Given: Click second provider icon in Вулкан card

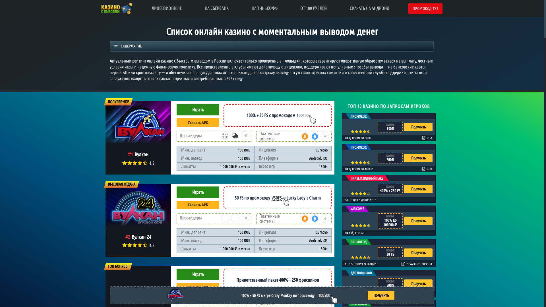Looking at the screenshot, I should click(235, 136).
